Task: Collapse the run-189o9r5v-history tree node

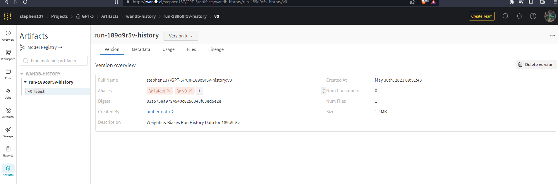Action: (25, 82)
